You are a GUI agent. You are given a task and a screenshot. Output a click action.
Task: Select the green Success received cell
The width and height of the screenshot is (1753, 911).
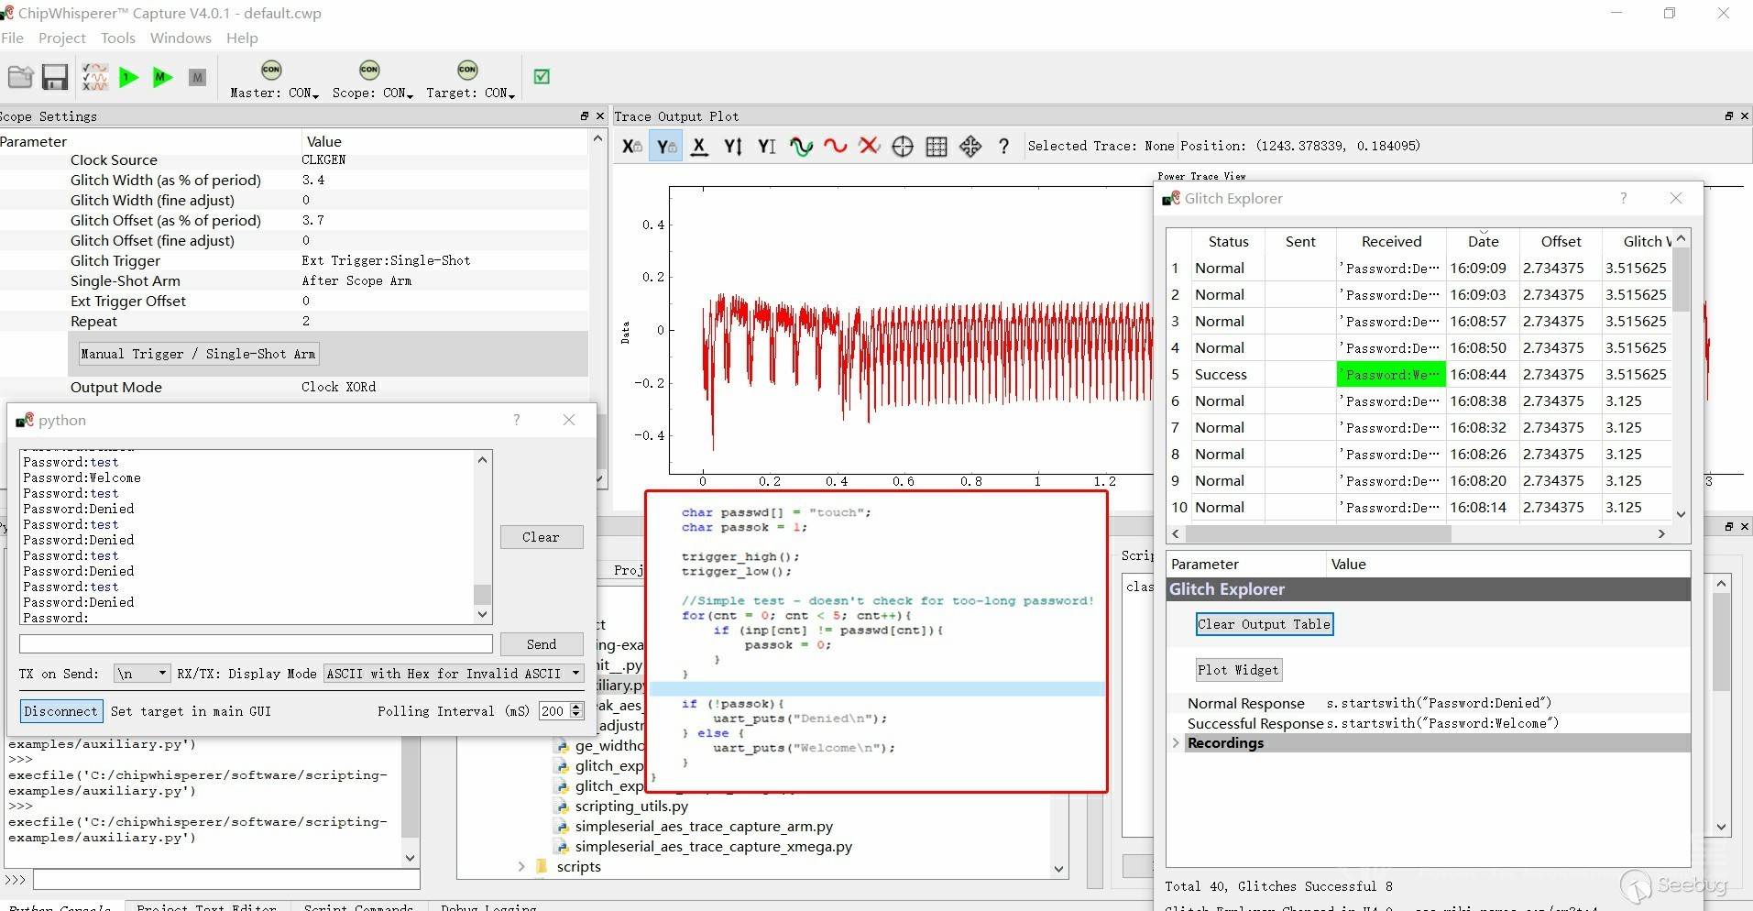click(1391, 374)
